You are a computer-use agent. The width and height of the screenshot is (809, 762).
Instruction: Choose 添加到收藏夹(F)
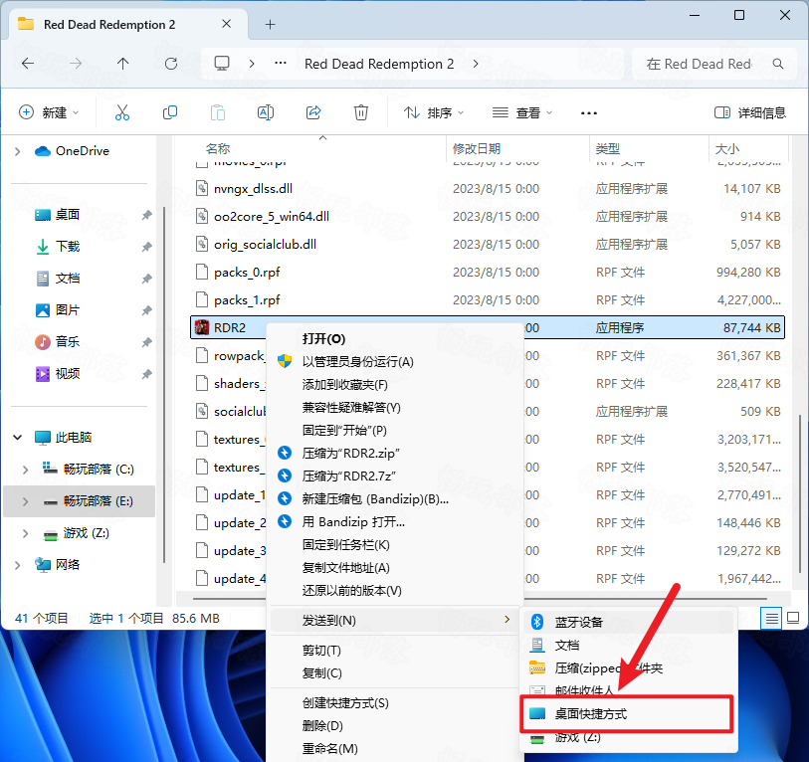pos(395,384)
